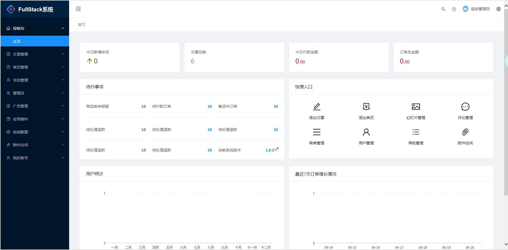Click the FullStack系统 logo icon
Image resolution: width=508 pixels, height=250 pixels.
click(11, 9)
